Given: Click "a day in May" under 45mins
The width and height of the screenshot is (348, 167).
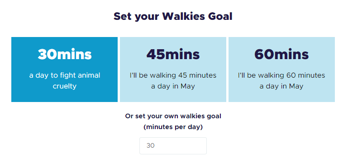Looking at the screenshot, I should click(x=173, y=86).
